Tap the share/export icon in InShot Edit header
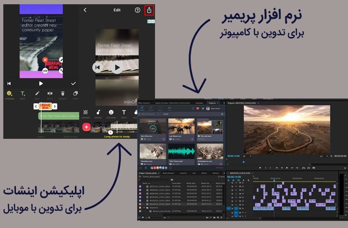Screen dimensions: 348x228 pyautogui.click(x=149, y=10)
